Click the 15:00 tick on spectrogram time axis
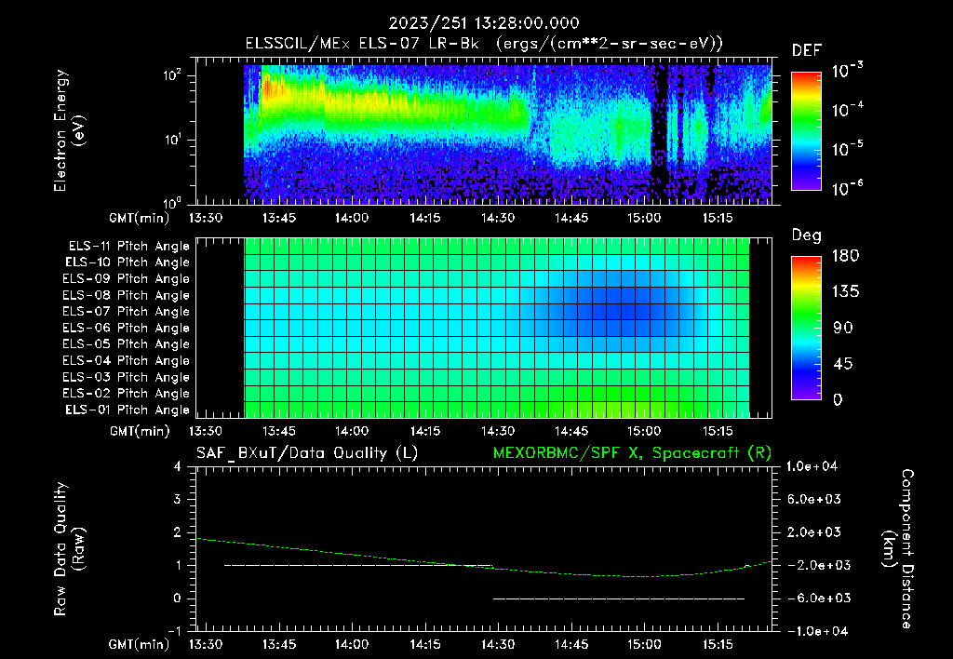This screenshot has width=953, height=659. coord(644,218)
